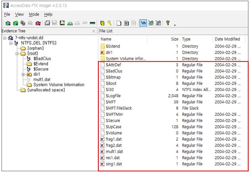251x173 pixels.
Task: Select NTFS_DEL [NTFS] partition in tree
Action: [x=39, y=43]
